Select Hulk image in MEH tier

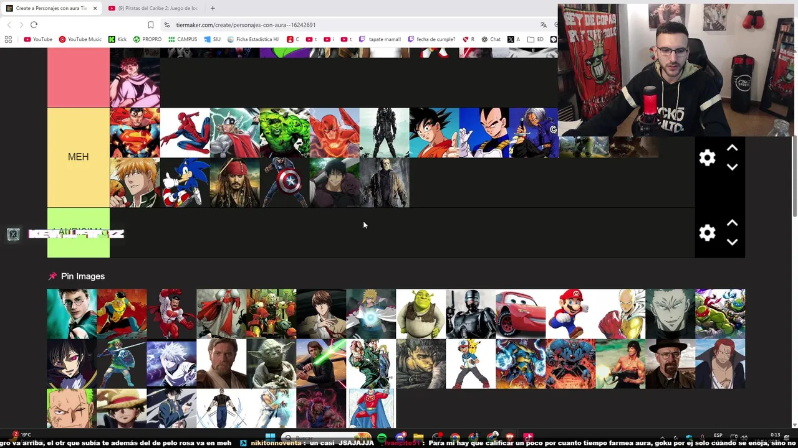coord(284,133)
